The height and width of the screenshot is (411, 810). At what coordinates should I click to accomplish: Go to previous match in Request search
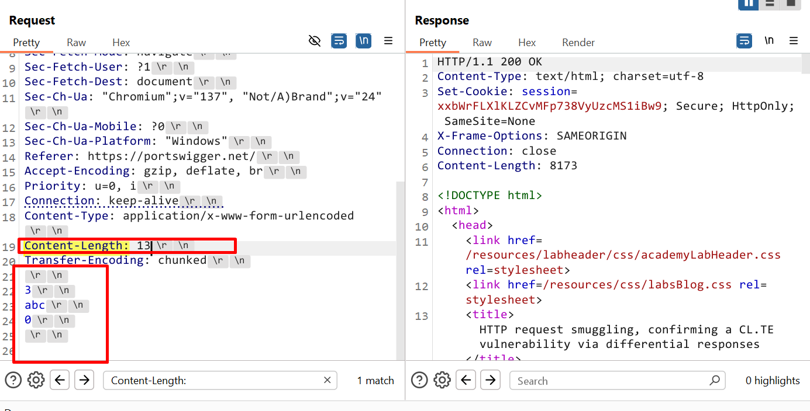point(60,381)
